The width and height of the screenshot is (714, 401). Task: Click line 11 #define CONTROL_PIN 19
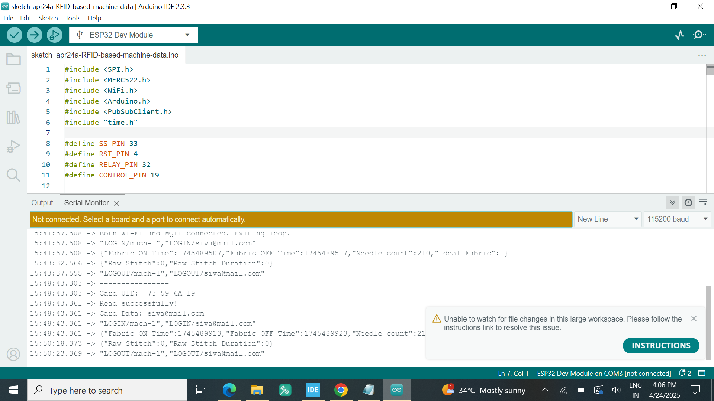pos(112,175)
